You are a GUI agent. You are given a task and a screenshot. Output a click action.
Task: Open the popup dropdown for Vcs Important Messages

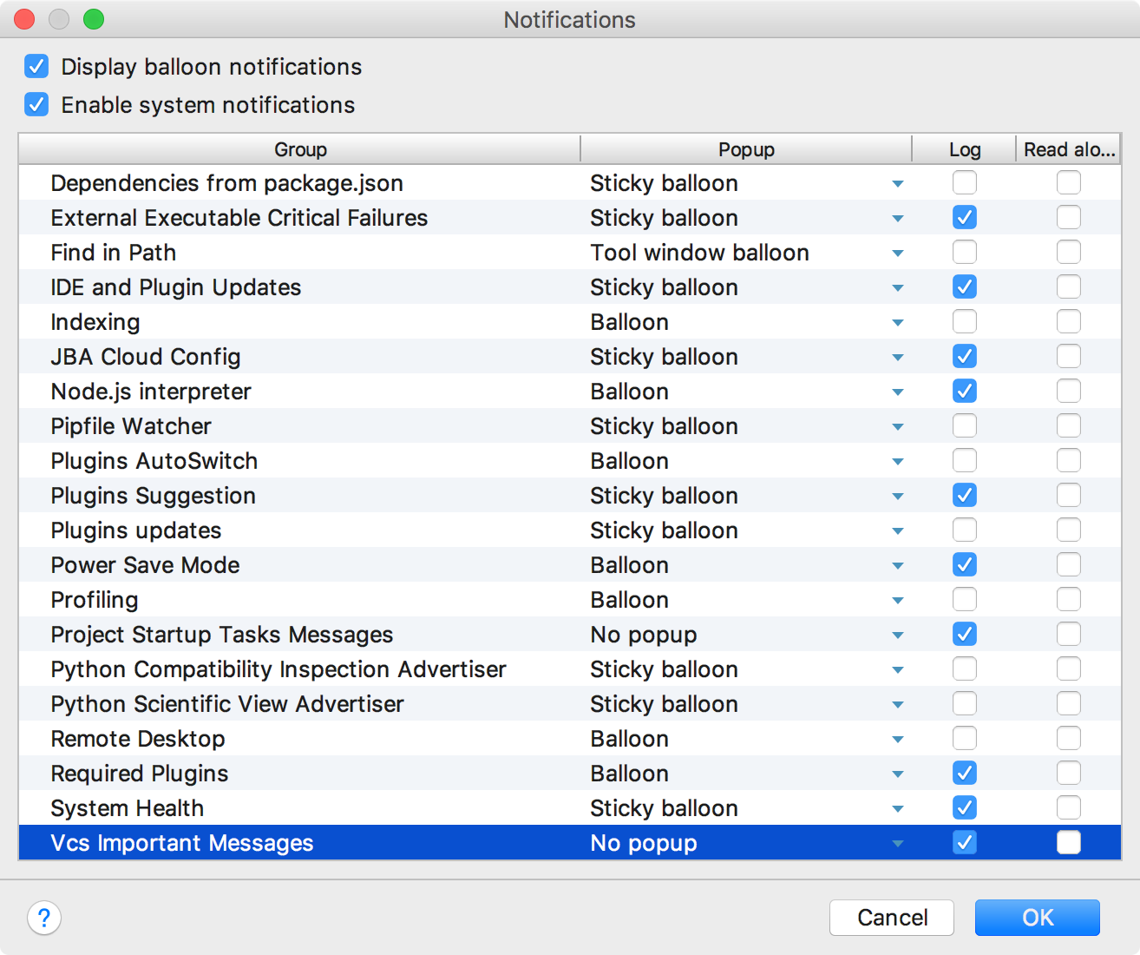point(898,842)
